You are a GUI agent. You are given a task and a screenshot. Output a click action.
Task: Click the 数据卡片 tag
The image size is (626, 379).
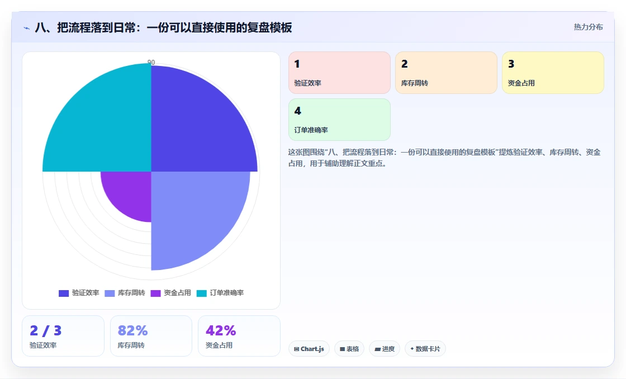coord(425,349)
